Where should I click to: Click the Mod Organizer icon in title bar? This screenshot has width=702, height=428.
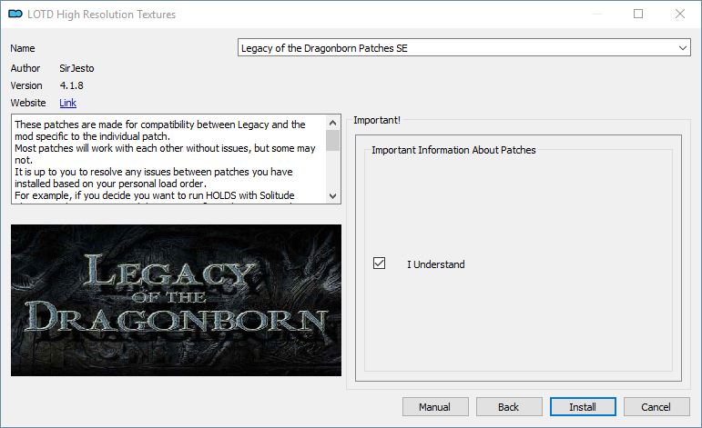[x=15, y=14]
